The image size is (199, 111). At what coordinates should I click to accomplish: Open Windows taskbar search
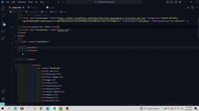click(9, 108)
